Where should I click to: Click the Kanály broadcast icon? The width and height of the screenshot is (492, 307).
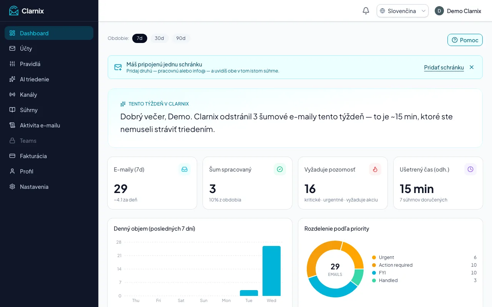tap(12, 94)
